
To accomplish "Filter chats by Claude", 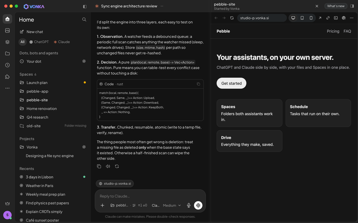I will click(62, 42).
